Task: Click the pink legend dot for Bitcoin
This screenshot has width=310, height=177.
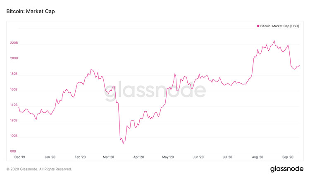Action: (x=258, y=26)
